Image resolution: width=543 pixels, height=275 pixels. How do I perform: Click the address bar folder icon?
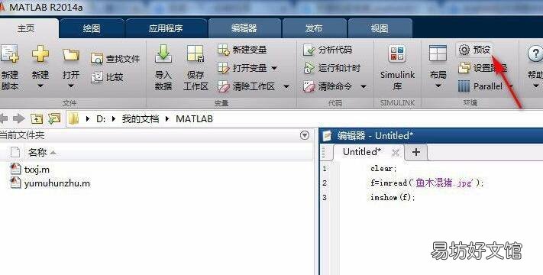(73, 119)
